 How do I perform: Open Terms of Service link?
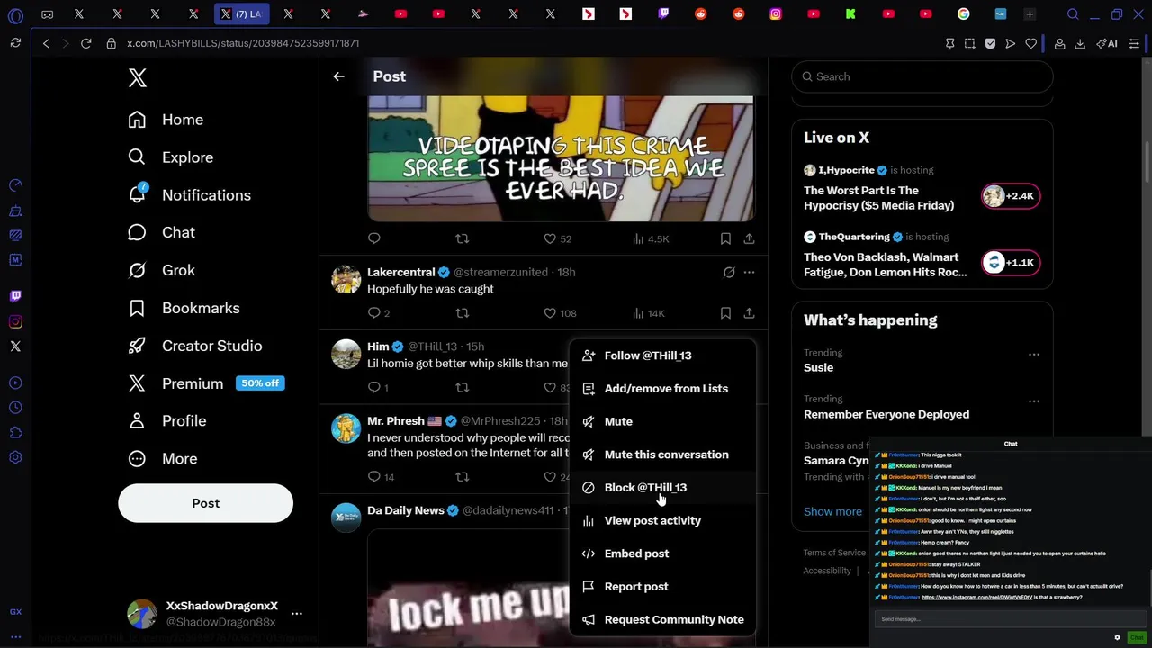coord(834,553)
